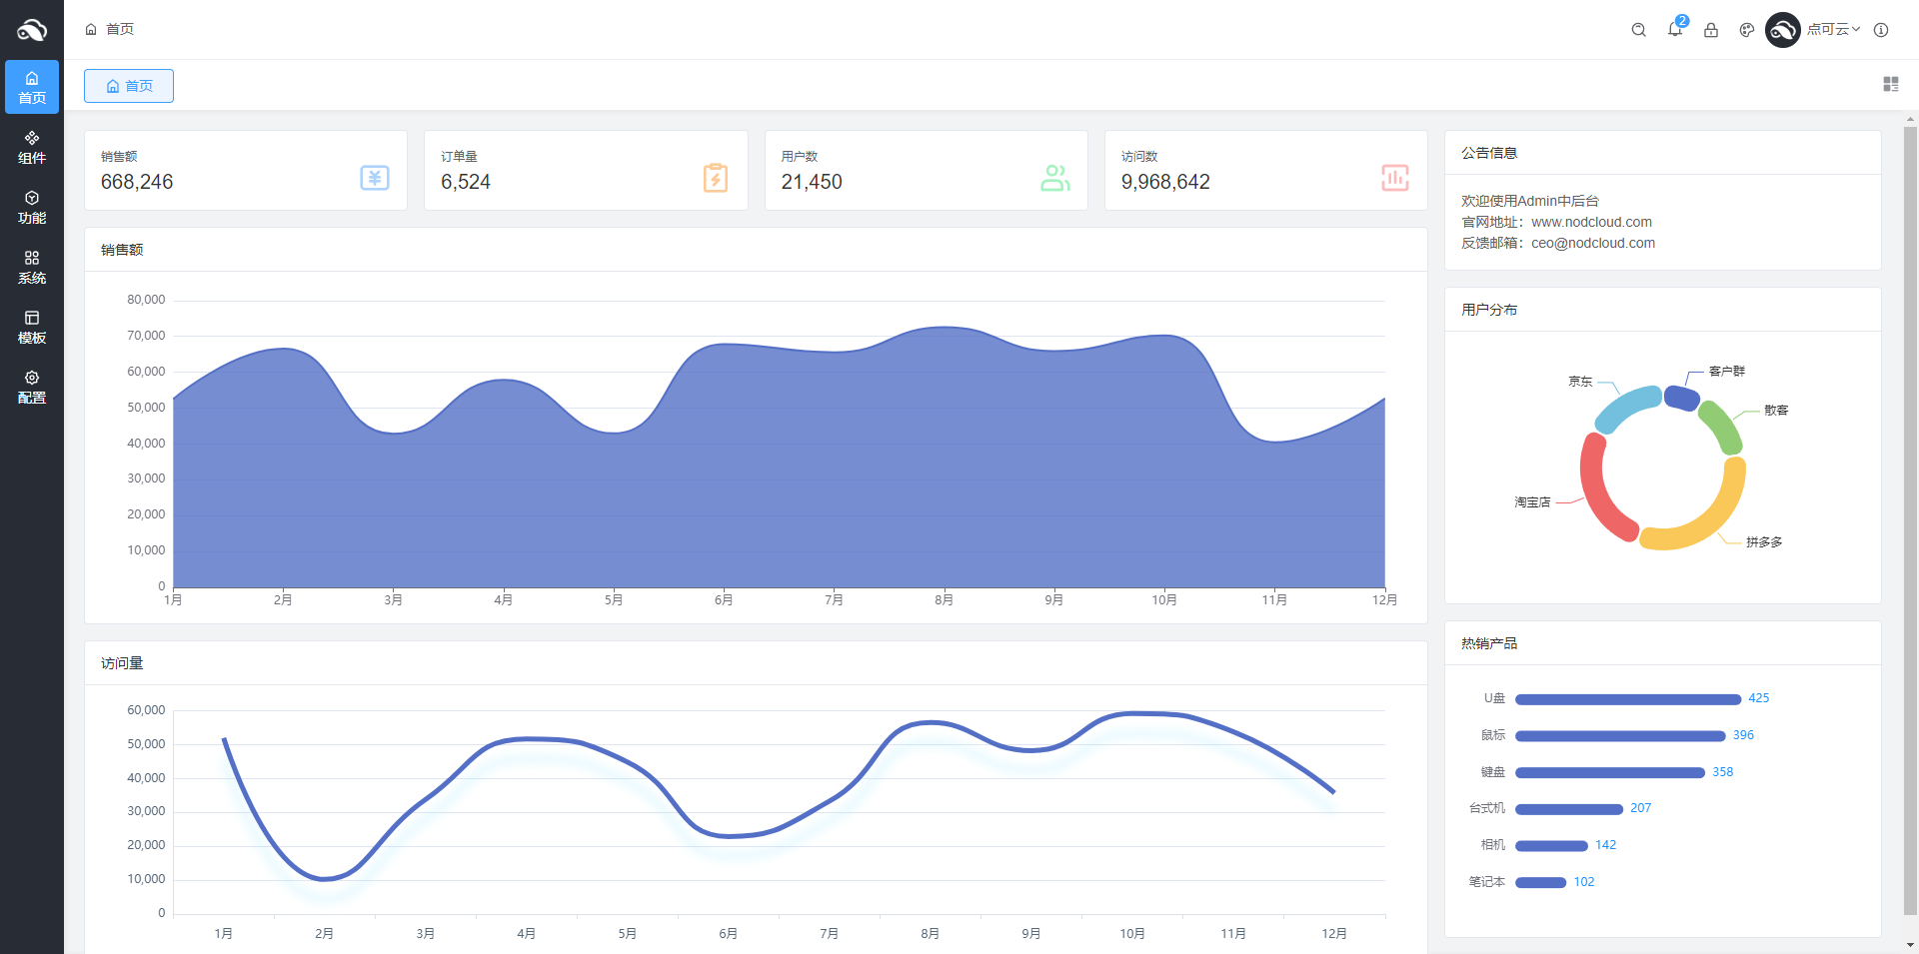The image size is (1919, 954).
Task: Click the 京东 donut label
Action: click(1580, 382)
